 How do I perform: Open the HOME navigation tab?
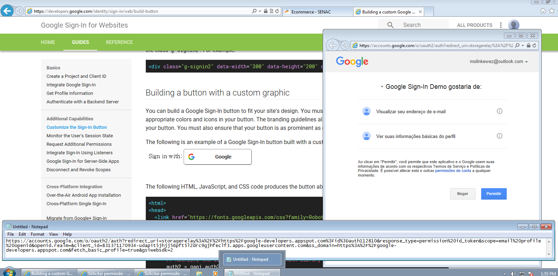point(48,42)
